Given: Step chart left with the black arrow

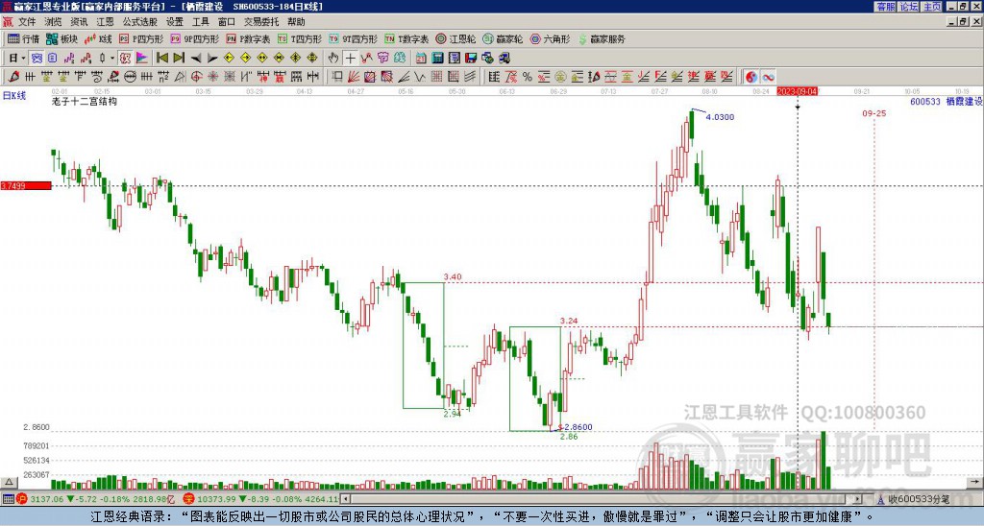Looking at the screenshot, I should [x=196, y=59].
